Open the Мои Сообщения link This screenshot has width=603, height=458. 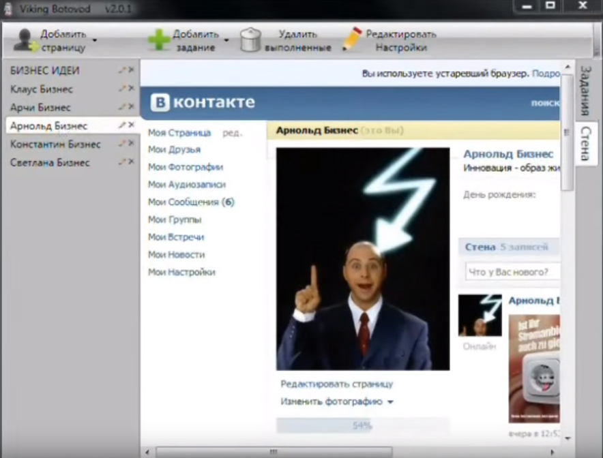click(x=191, y=202)
